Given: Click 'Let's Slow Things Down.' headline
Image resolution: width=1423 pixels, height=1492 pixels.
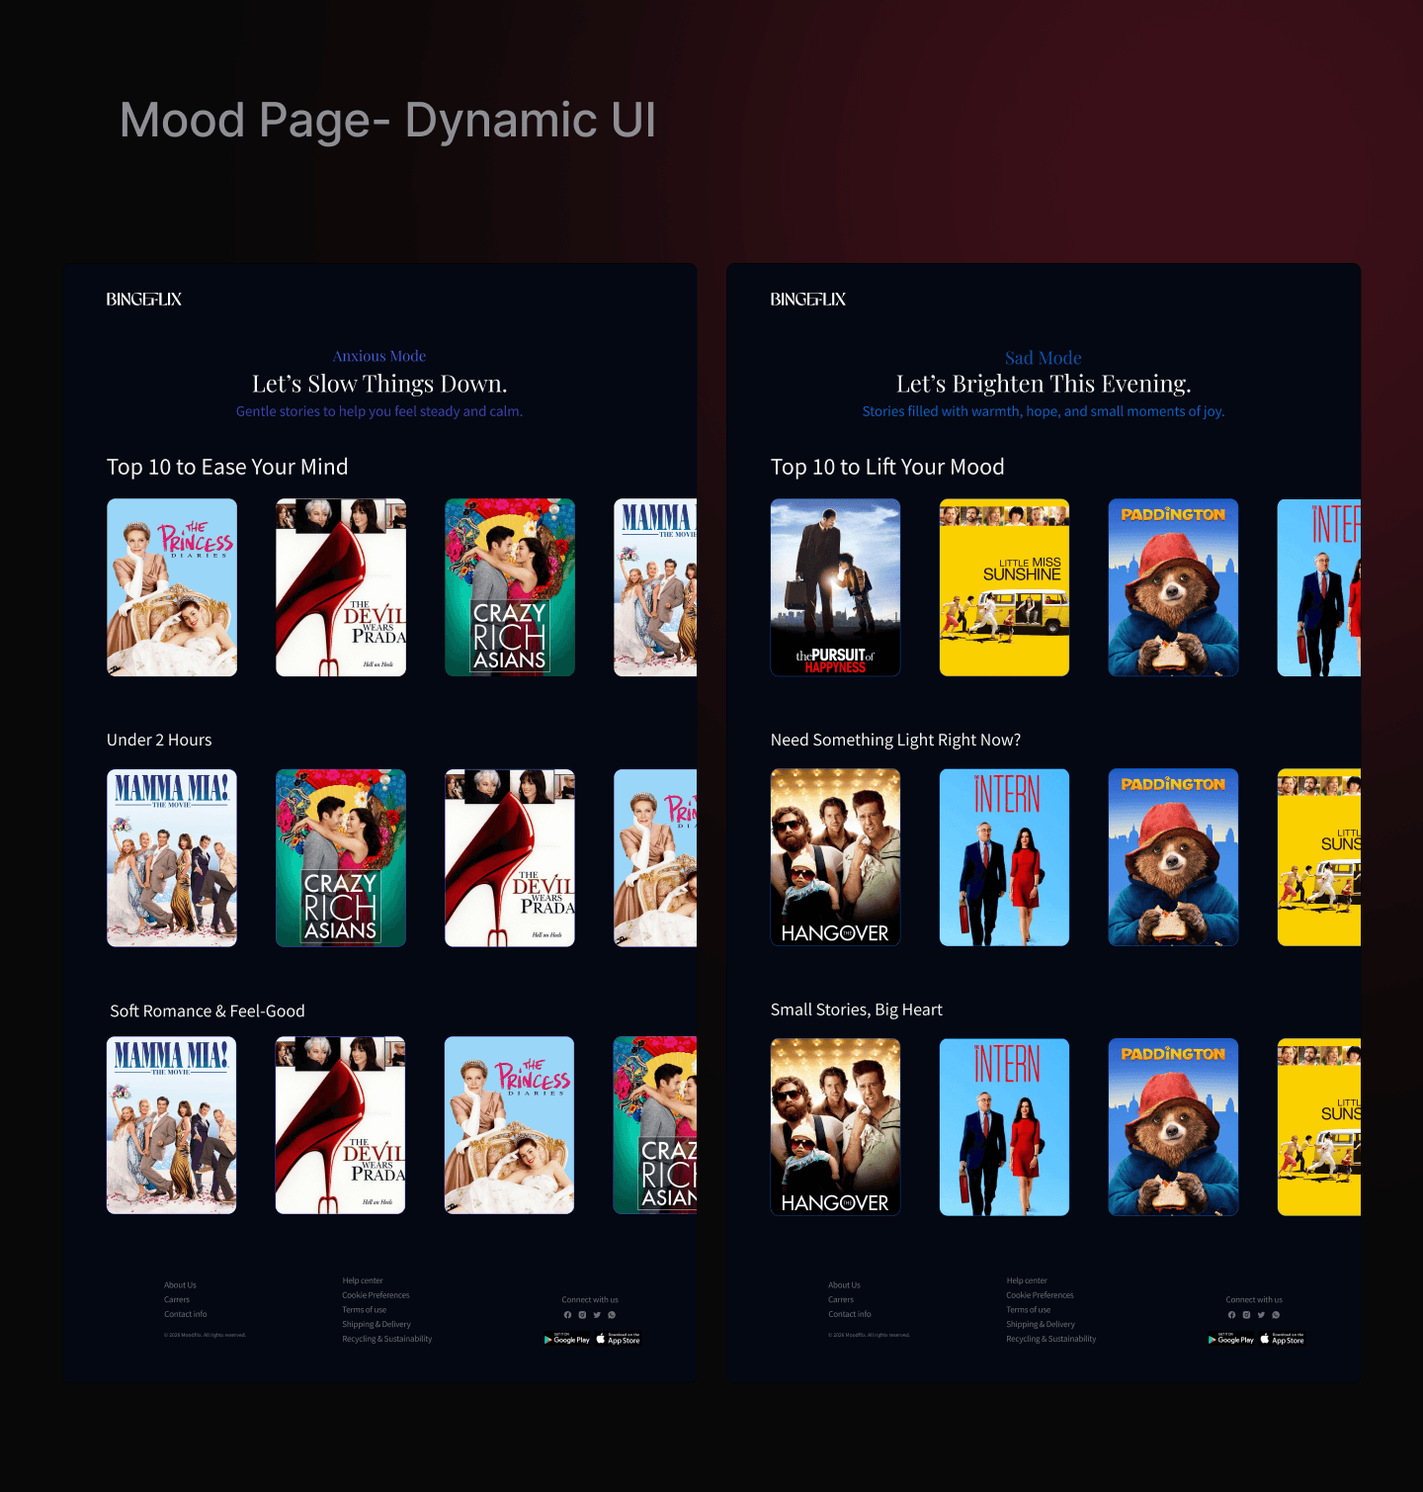Looking at the screenshot, I should (x=379, y=384).
